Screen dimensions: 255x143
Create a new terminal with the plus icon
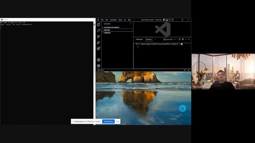[x=175, y=39]
